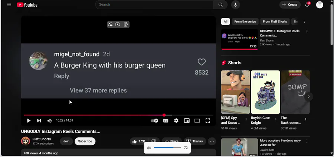Click Boyish Cute Knight title text
334x157 pixels.
click(260, 120)
